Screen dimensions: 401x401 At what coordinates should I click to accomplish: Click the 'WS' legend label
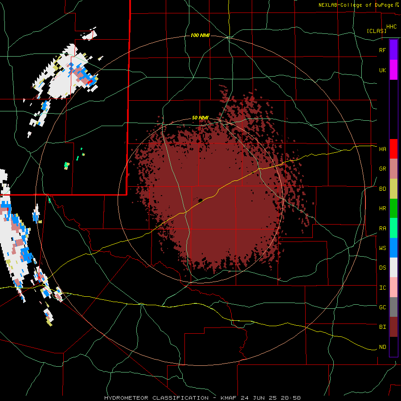click(x=382, y=248)
